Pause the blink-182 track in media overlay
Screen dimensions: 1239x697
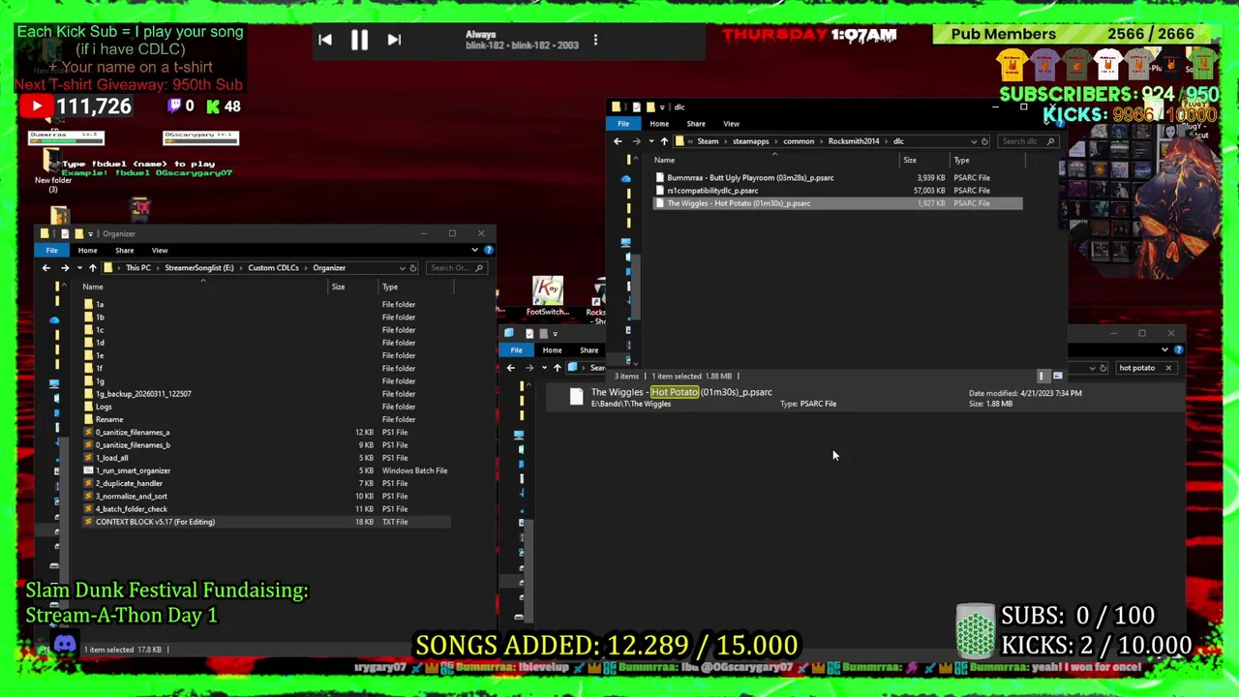coord(359,40)
